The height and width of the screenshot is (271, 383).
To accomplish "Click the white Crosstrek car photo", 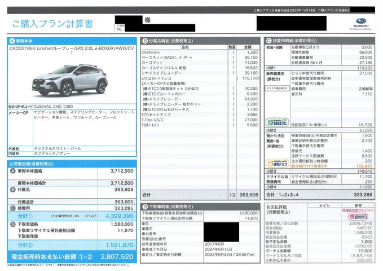I will click(x=69, y=80).
